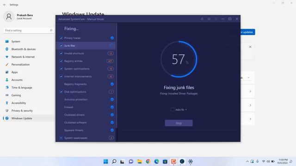Viewport: 296px width, 166px height.
Task: Select the Outdated drivers row
Action: pos(86,115)
